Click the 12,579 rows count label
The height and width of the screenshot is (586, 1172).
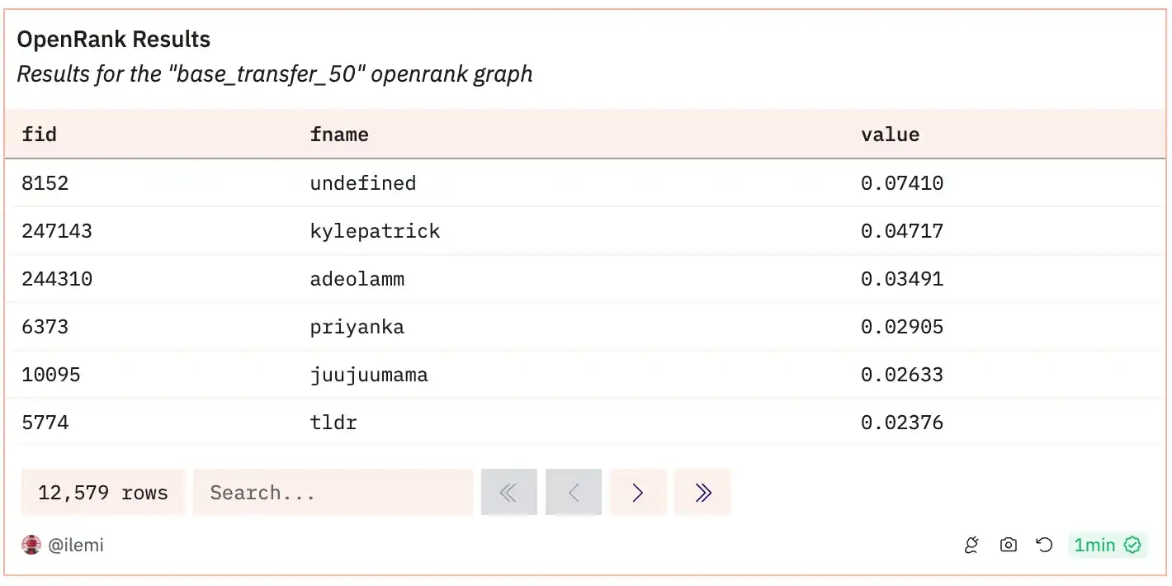click(x=103, y=493)
